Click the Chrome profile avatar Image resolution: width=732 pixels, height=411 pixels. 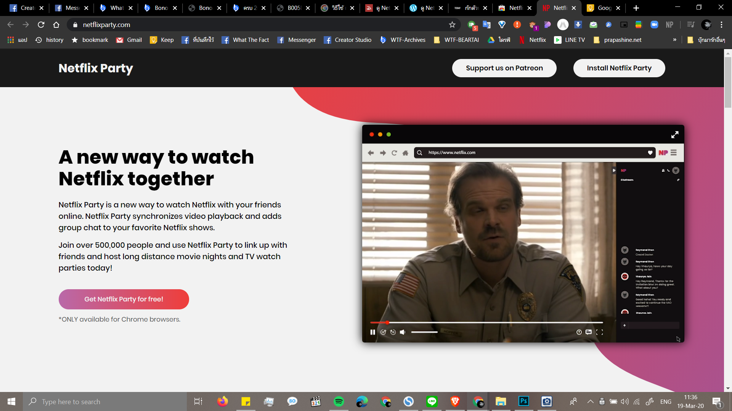click(x=706, y=25)
